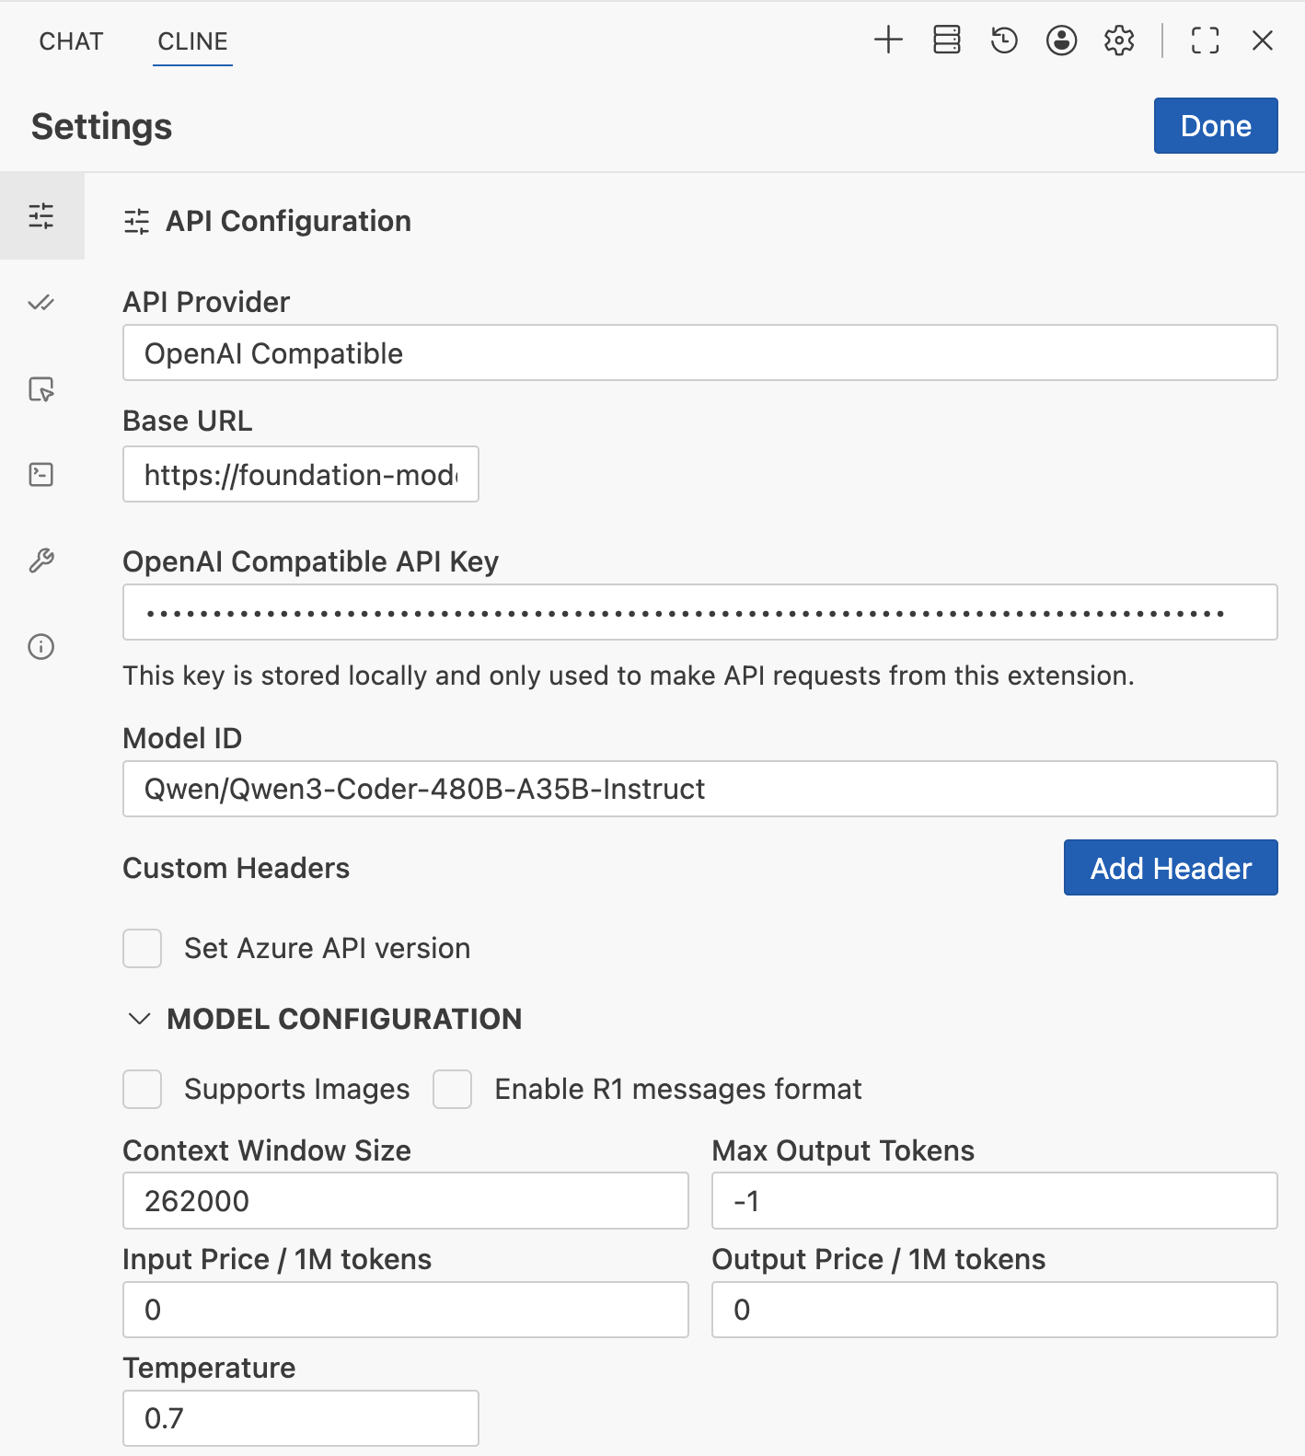Screen dimensions: 1305x1456
Task: Open task history clock icon
Action: coord(1004,40)
